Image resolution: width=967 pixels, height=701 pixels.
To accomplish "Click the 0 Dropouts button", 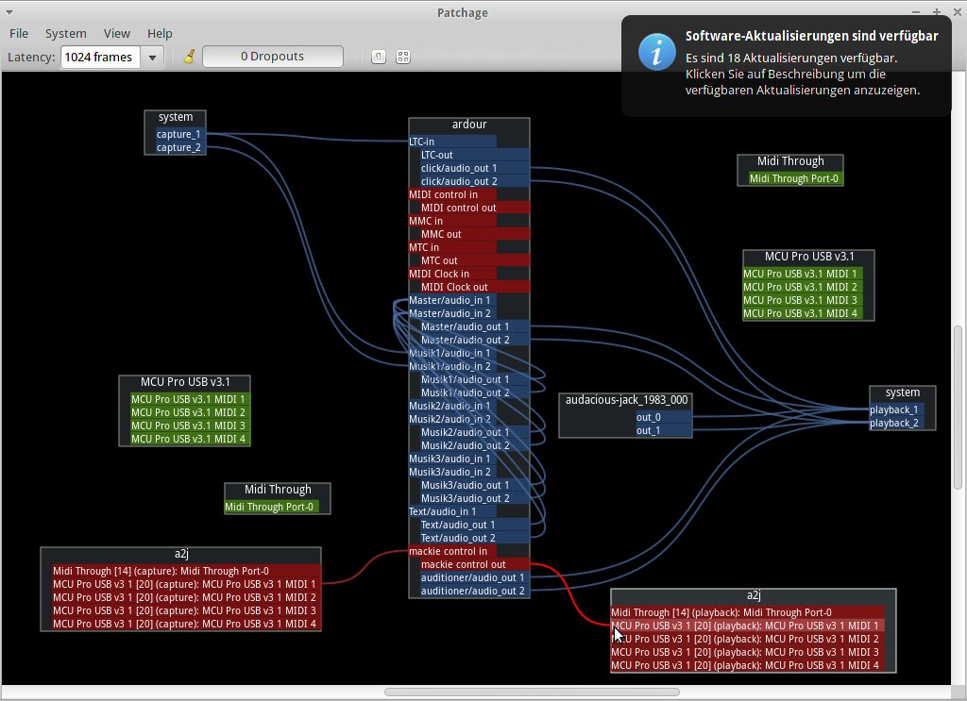I will coord(272,57).
